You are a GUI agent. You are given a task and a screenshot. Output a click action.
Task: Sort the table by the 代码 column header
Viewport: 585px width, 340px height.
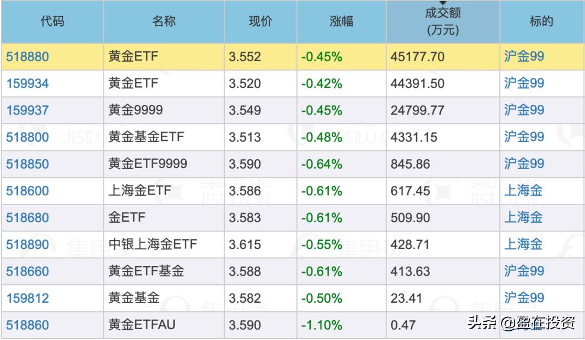tap(52, 22)
